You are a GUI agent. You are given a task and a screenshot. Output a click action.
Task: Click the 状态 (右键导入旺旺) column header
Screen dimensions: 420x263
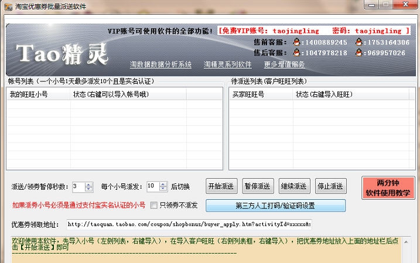[x=351, y=94]
